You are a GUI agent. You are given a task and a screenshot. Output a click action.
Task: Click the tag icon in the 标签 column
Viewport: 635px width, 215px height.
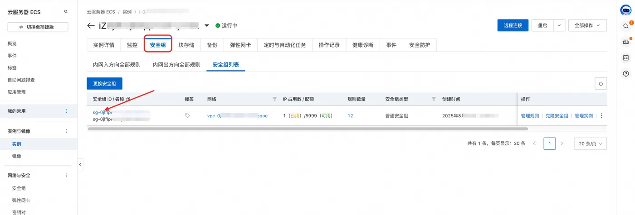(x=187, y=116)
